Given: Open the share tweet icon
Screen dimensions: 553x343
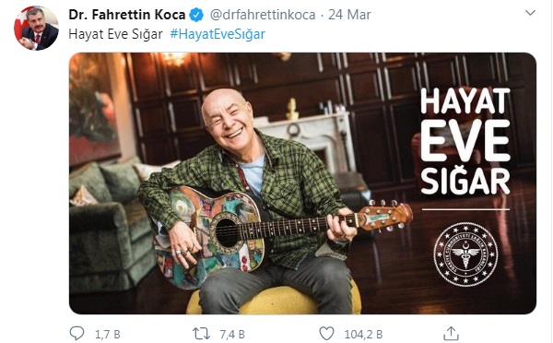Looking at the screenshot, I should click(451, 333).
